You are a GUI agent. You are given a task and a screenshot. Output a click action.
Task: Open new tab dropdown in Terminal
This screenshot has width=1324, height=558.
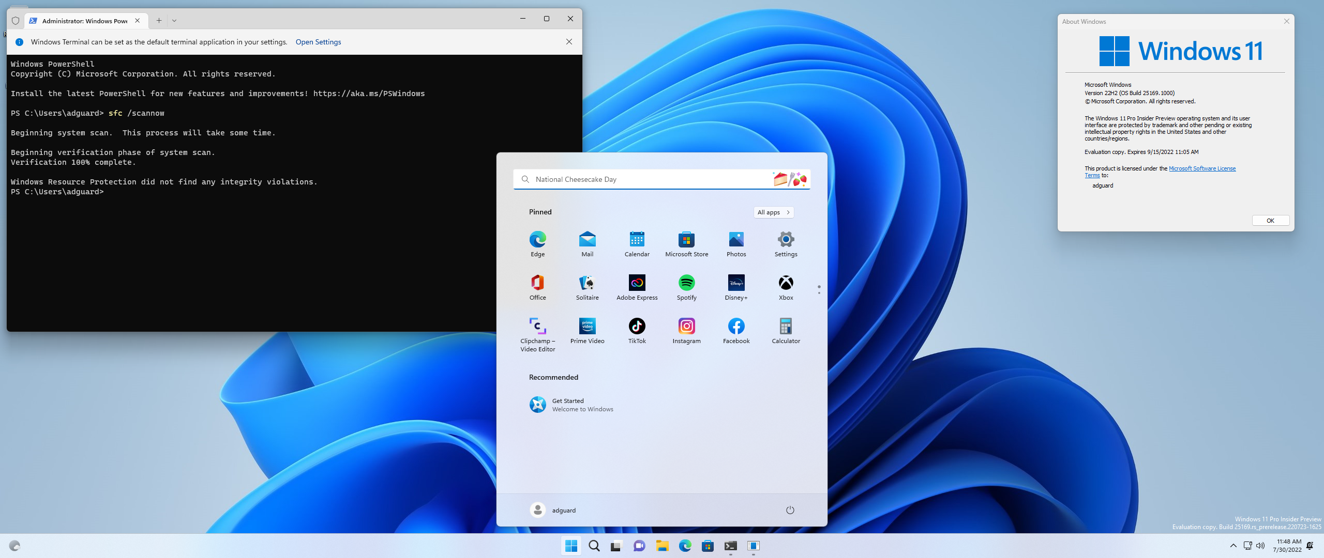click(174, 21)
